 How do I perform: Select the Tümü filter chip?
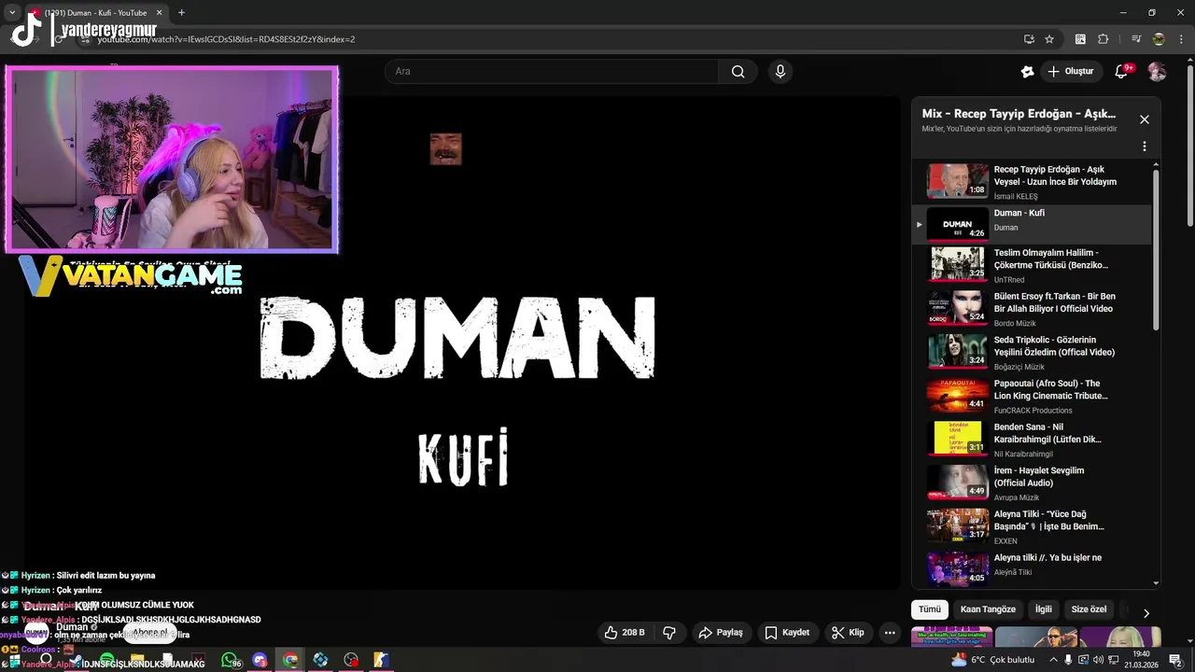[x=930, y=609]
